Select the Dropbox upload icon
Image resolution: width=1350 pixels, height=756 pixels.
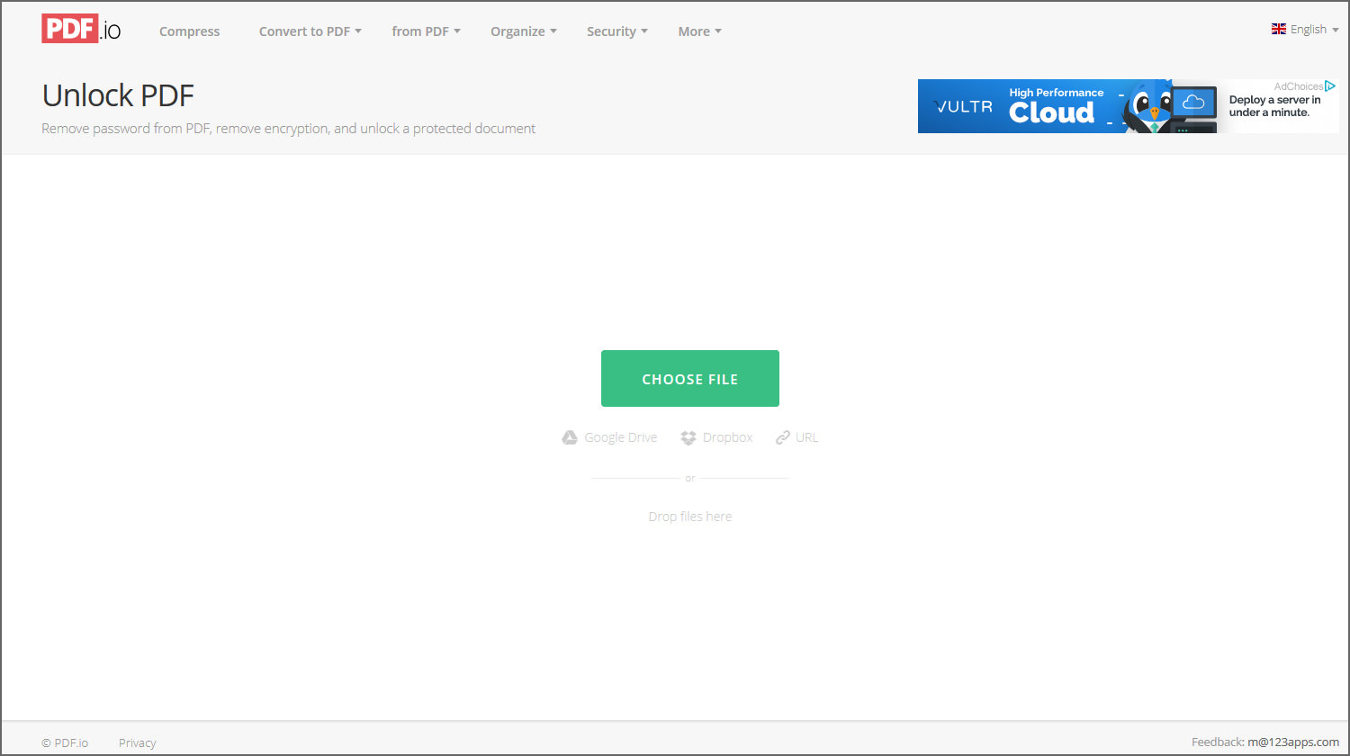tap(688, 436)
